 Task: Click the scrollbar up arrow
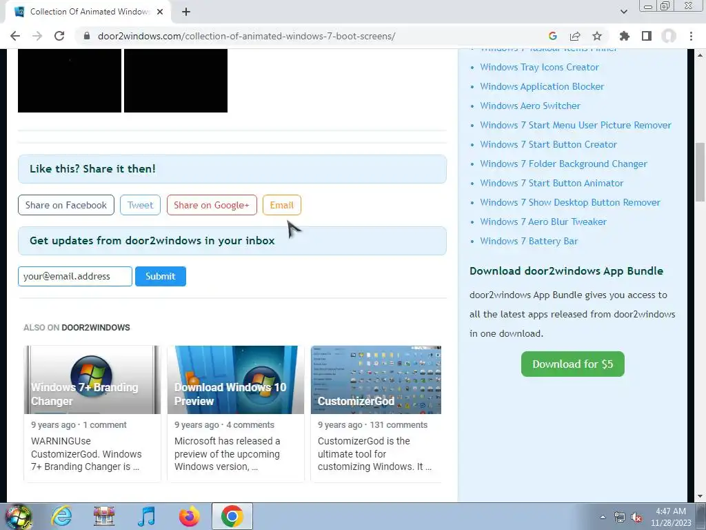coord(700,55)
